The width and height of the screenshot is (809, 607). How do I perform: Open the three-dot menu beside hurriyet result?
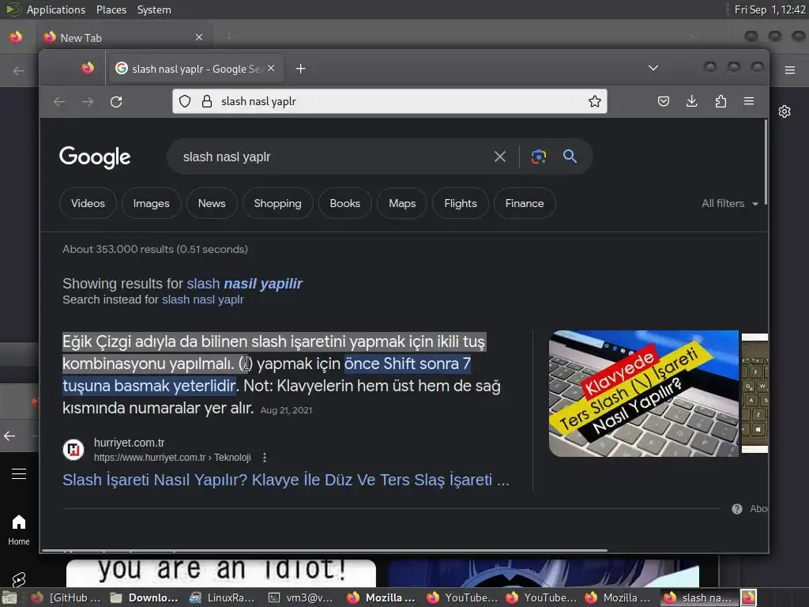tap(264, 458)
